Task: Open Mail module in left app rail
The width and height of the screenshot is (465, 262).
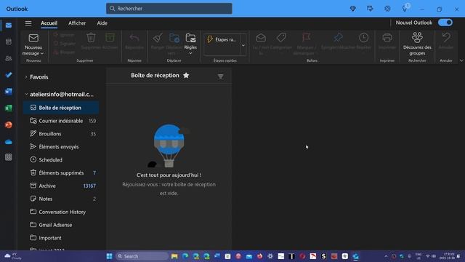Action: pos(9,25)
